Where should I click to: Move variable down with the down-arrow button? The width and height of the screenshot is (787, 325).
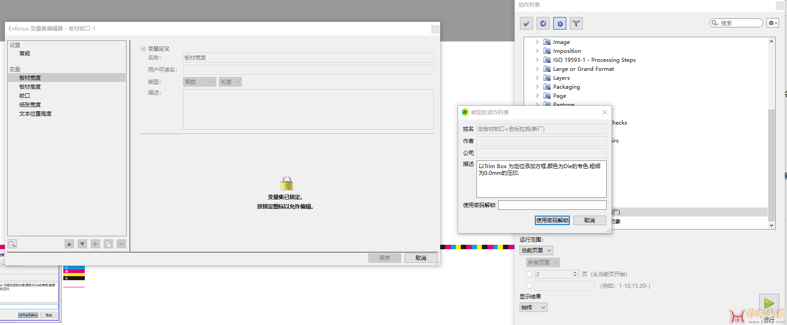tap(82, 244)
